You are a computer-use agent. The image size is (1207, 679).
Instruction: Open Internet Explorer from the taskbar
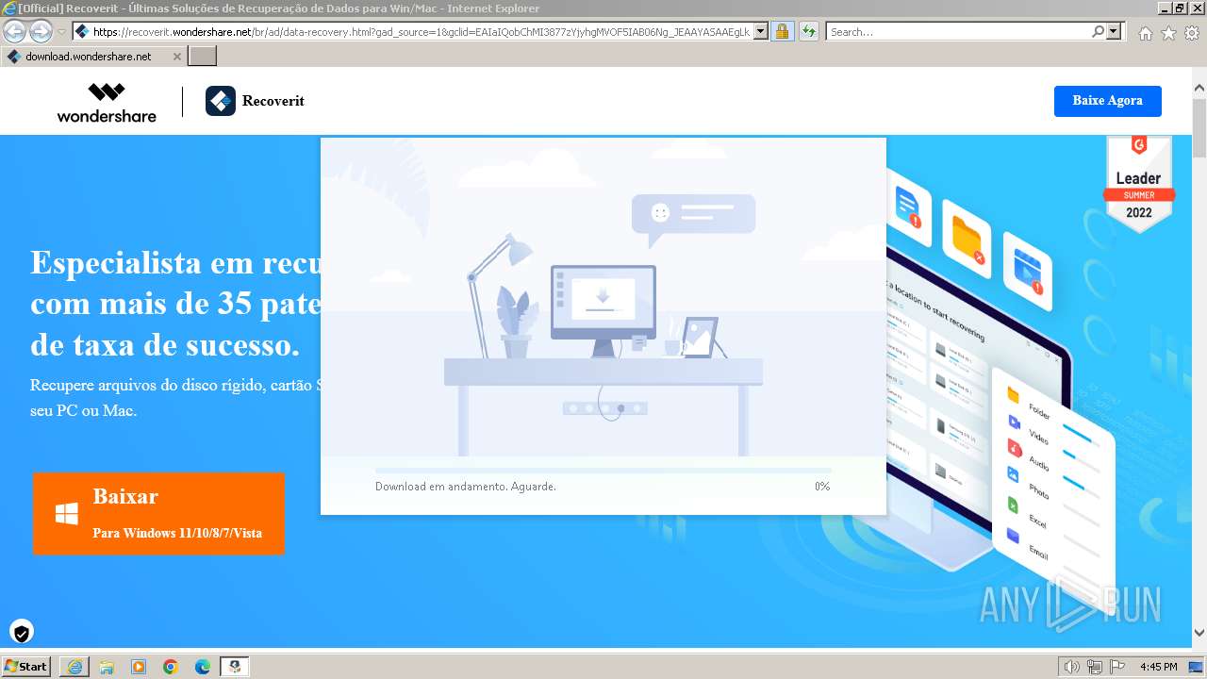pos(74,667)
